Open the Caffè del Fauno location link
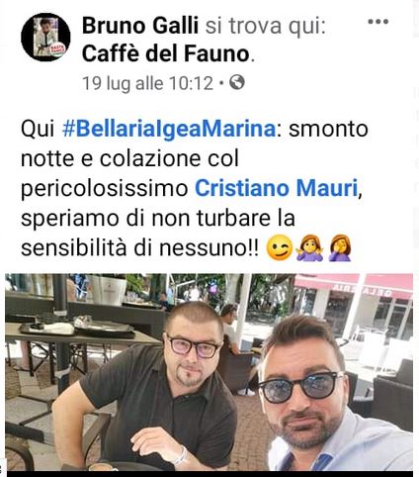Image resolution: width=419 pixels, height=477 pixels. tap(165, 53)
